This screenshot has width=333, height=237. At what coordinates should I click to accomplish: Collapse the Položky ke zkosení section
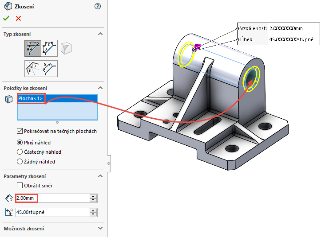click(100, 88)
